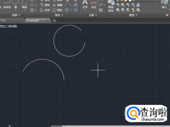Expand the Annotation (注释) panel

pos(93,15)
